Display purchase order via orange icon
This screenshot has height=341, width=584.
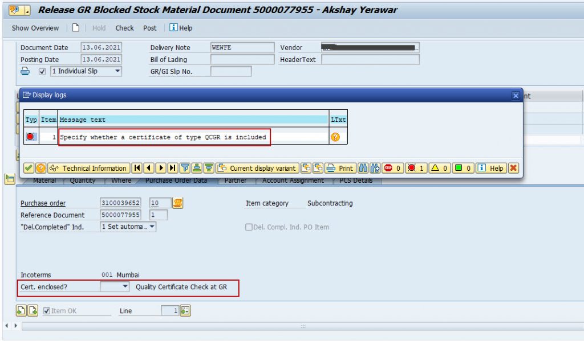point(178,203)
